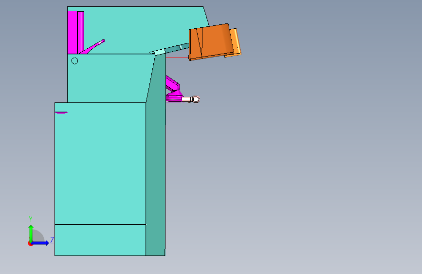Click the green Y axis arrow
This screenshot has height=274, width=422.
[31, 233]
